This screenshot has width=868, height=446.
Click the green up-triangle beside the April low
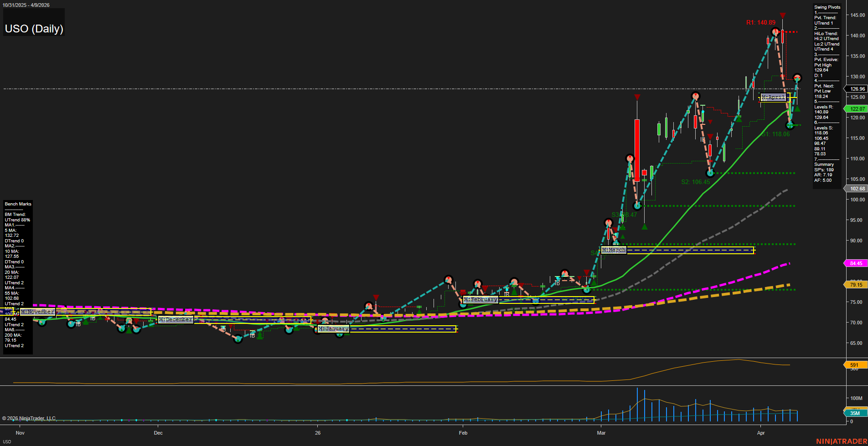[797, 109]
